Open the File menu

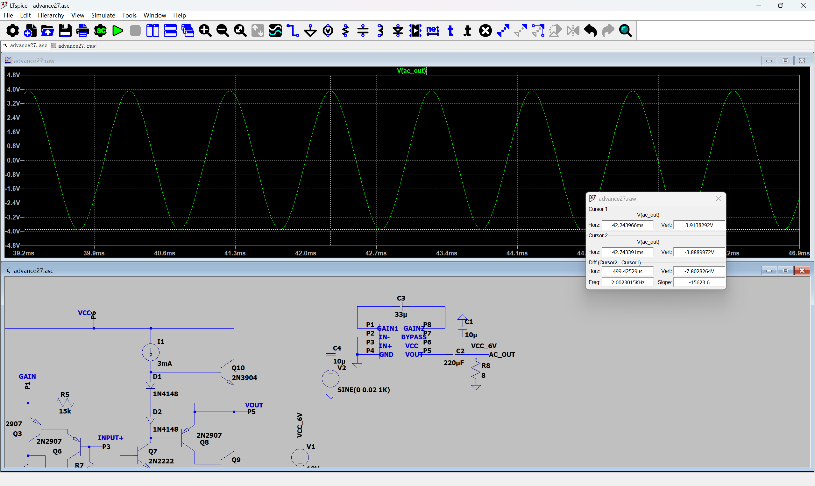8,15
